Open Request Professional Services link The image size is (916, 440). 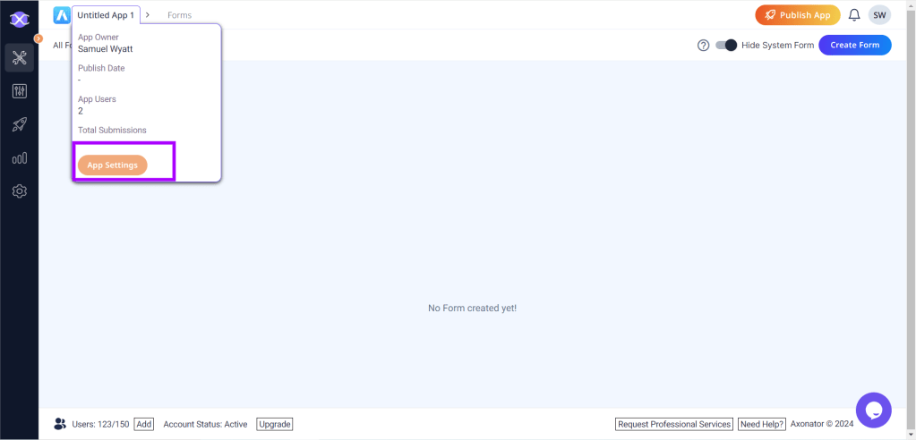click(x=674, y=424)
